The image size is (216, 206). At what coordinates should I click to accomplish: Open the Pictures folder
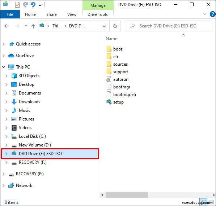point(26,119)
